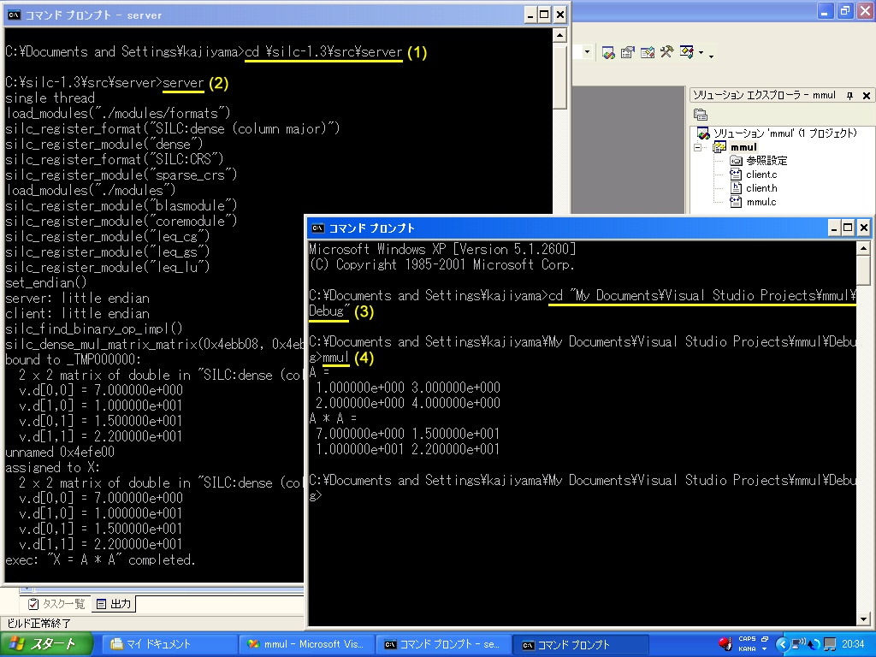This screenshot has height=657, width=876.
Task: Click the front command prompt scrollbar up arrow
Action: click(863, 247)
